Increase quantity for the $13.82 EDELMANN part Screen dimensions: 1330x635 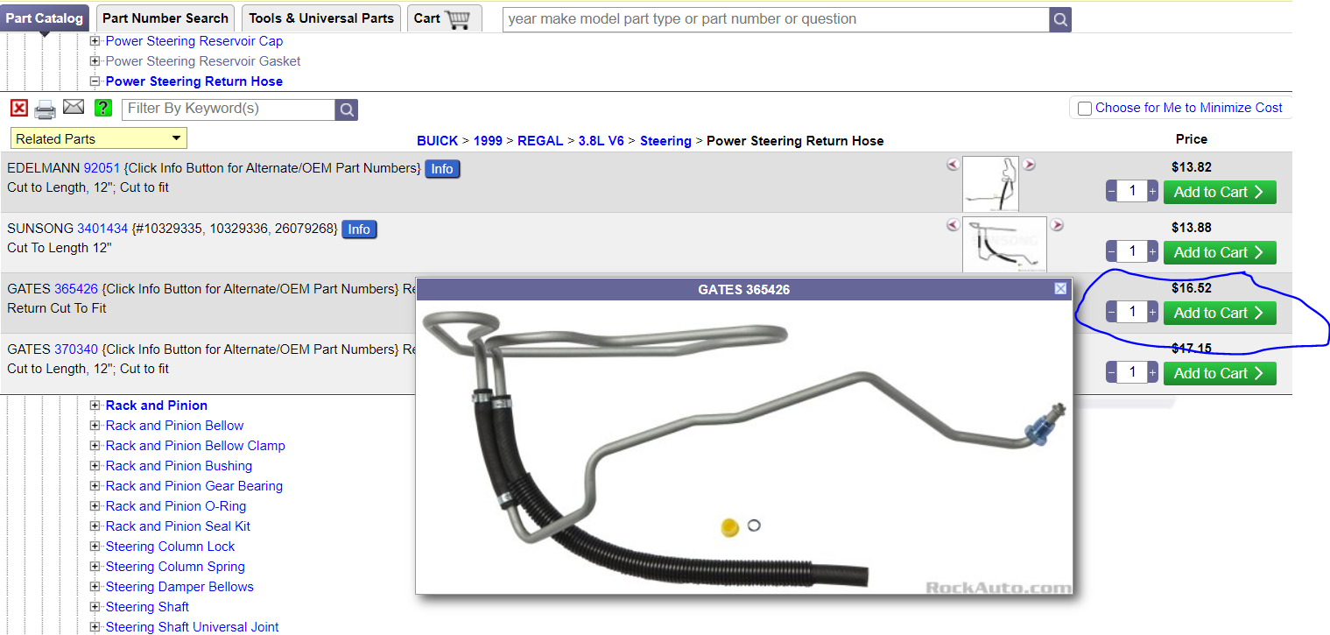click(x=1152, y=192)
